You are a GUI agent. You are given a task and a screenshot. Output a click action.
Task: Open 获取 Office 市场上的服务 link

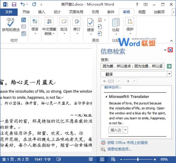(x=127, y=143)
